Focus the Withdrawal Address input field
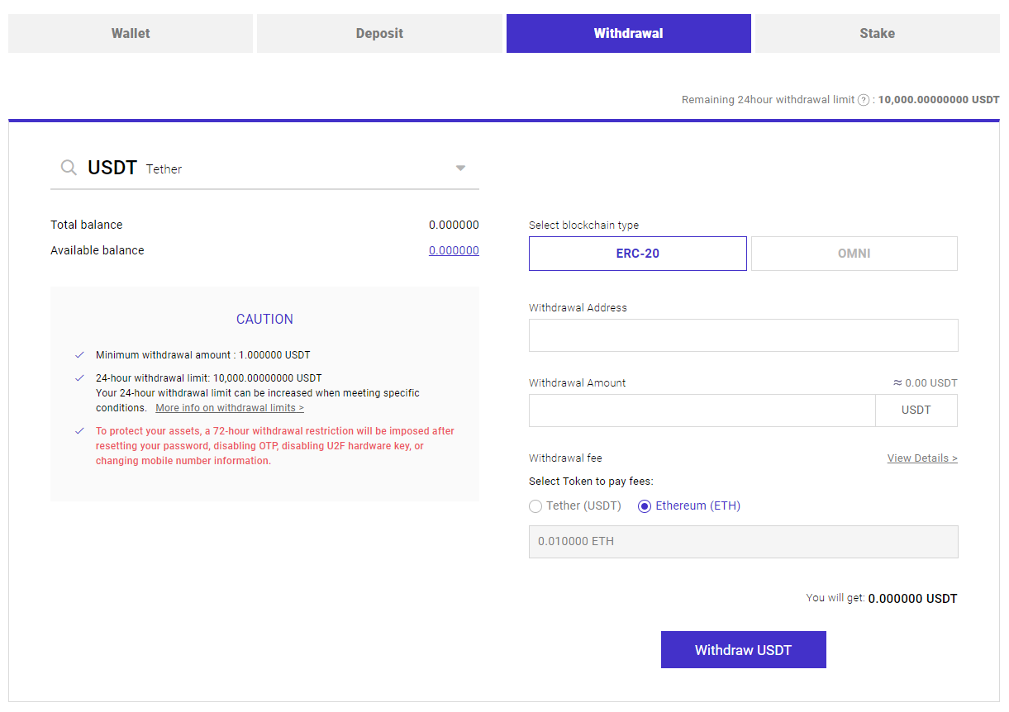This screenshot has height=712, width=1009. (x=743, y=335)
